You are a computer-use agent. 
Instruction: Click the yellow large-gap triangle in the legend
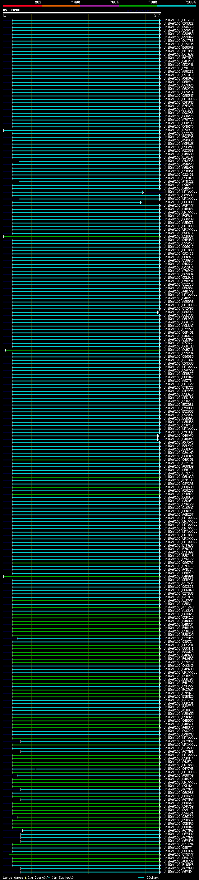coord(25,877)
